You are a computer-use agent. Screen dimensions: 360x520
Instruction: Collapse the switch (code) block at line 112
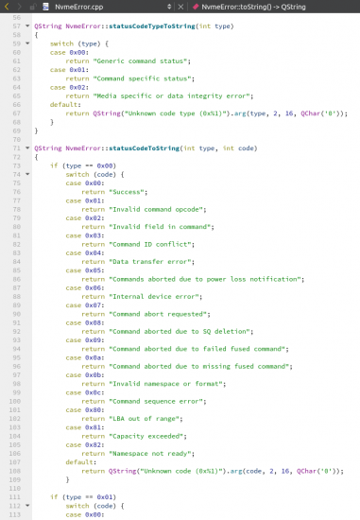[27, 506]
